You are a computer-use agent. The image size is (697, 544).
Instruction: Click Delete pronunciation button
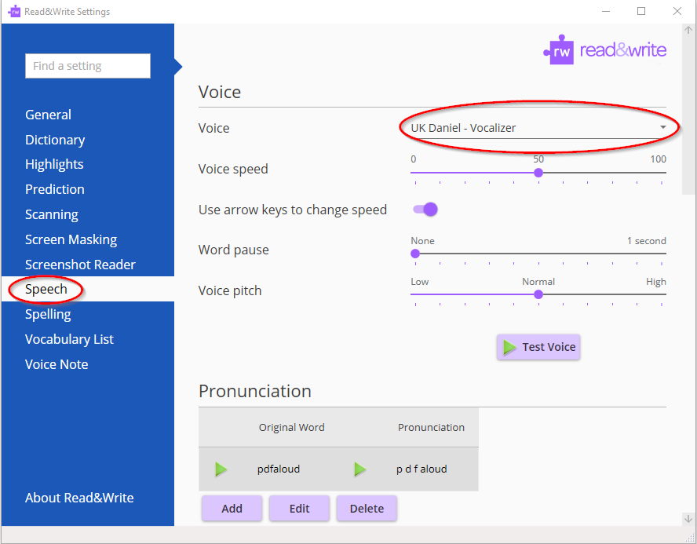coord(367,509)
